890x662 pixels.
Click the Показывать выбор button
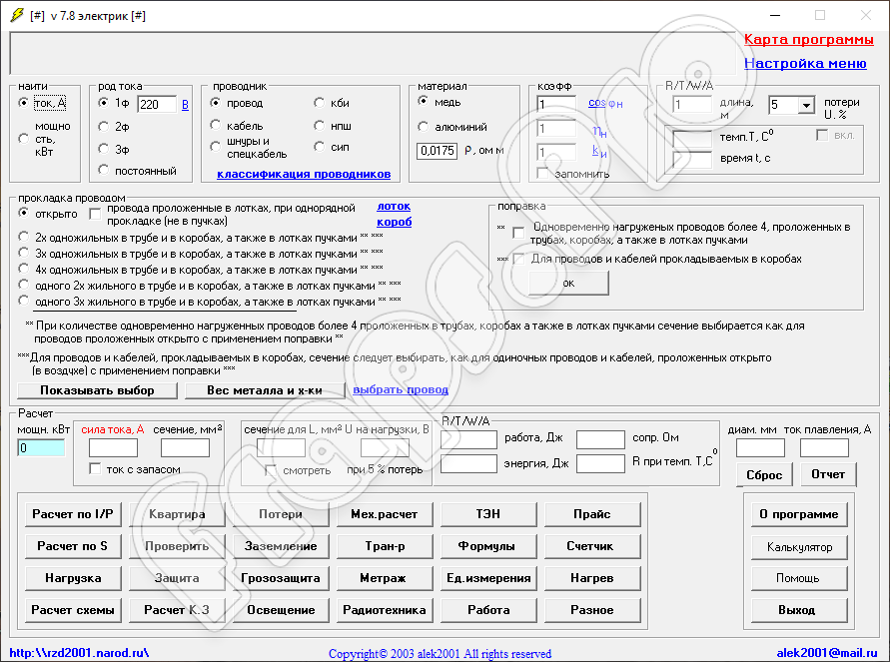[x=98, y=389]
